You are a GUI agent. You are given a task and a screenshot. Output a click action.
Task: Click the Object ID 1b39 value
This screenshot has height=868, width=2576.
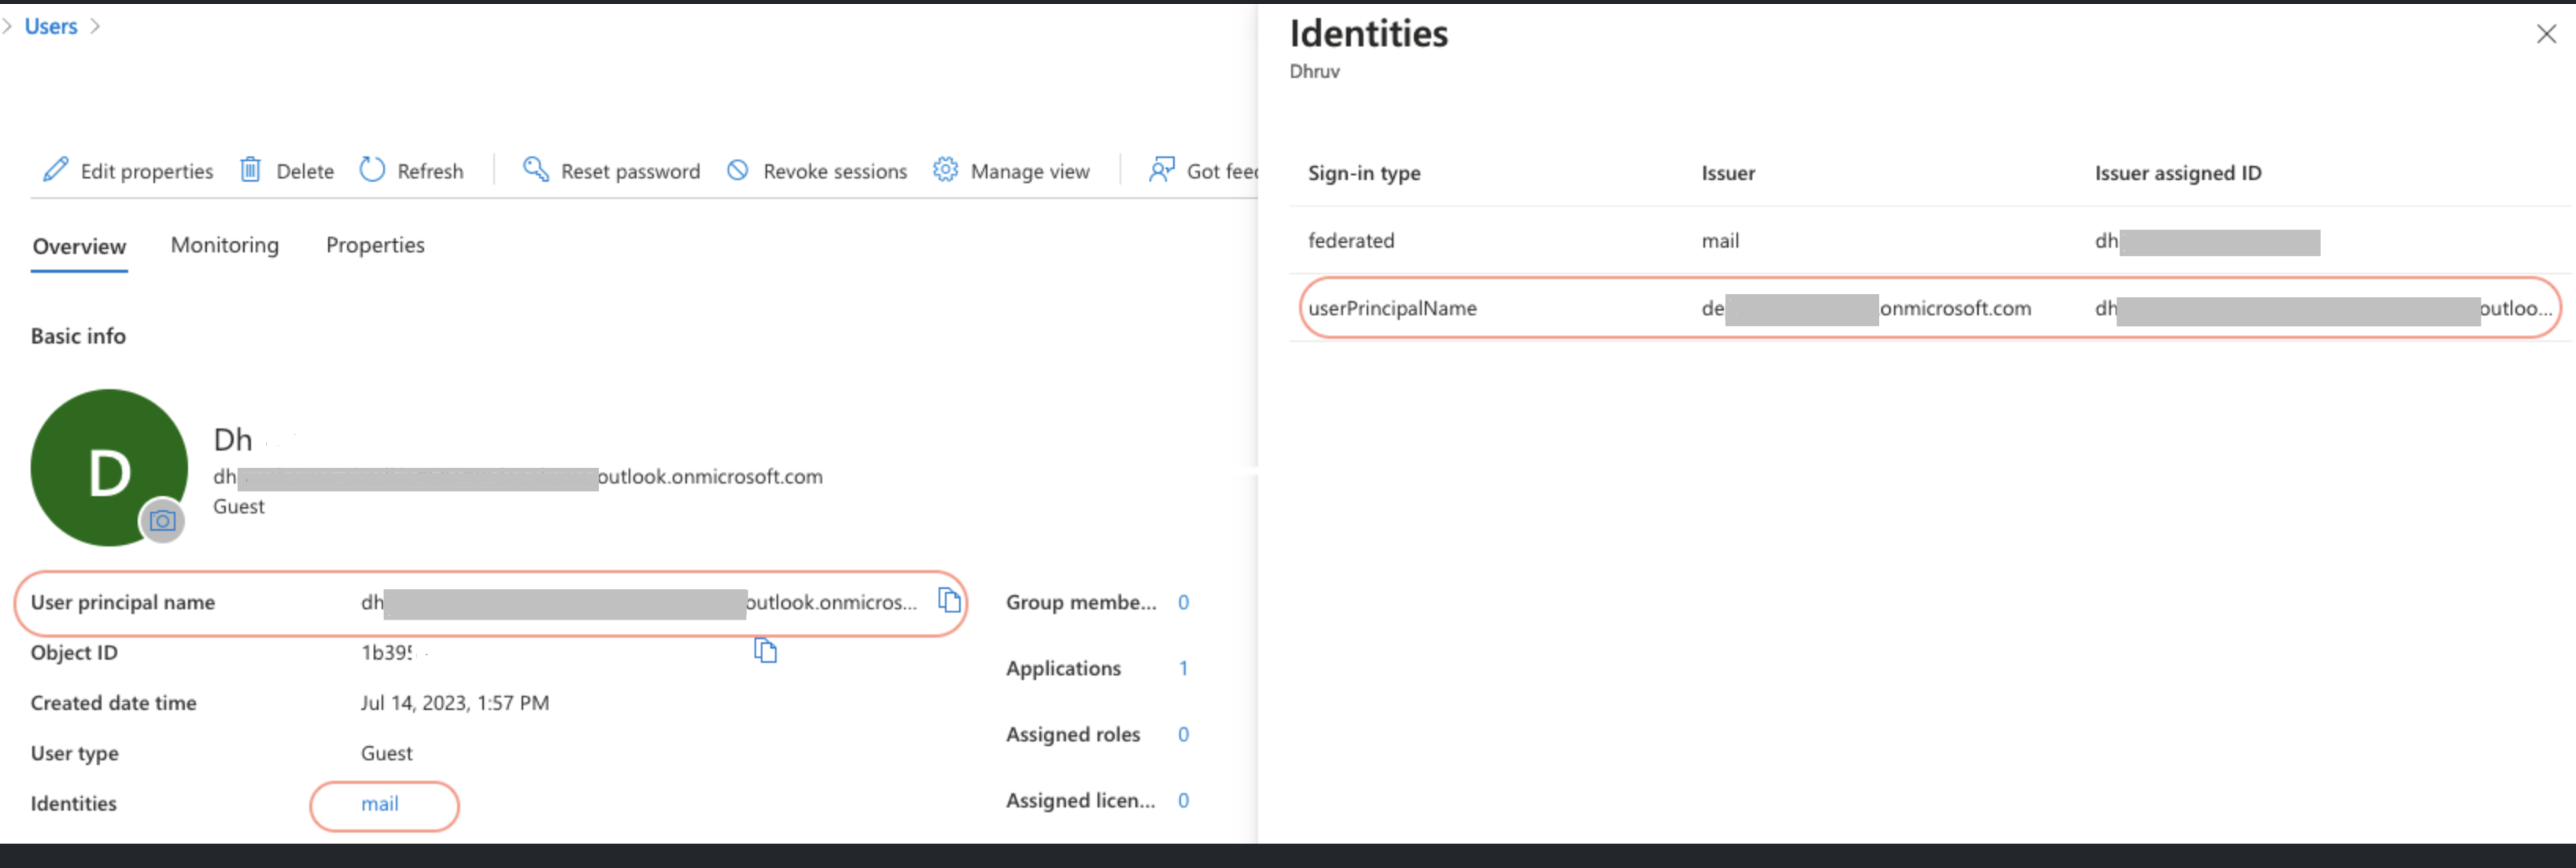point(387,653)
